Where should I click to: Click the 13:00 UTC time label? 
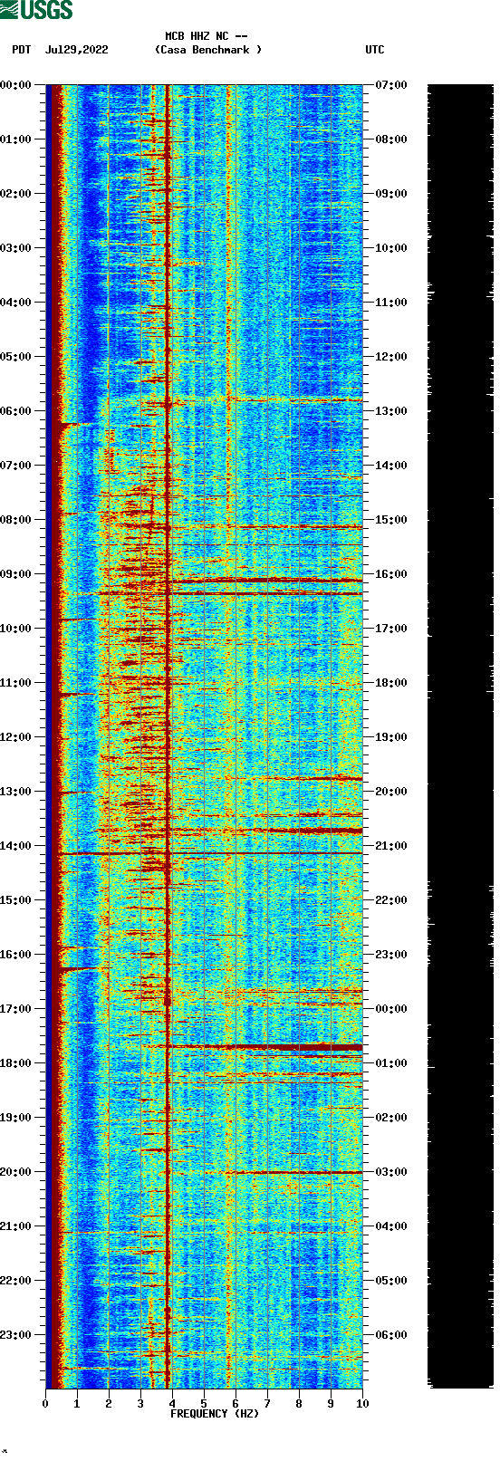point(391,411)
